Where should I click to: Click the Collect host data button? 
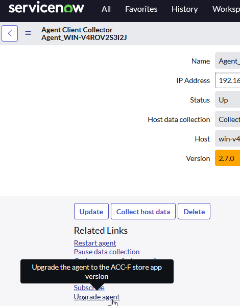point(143,211)
